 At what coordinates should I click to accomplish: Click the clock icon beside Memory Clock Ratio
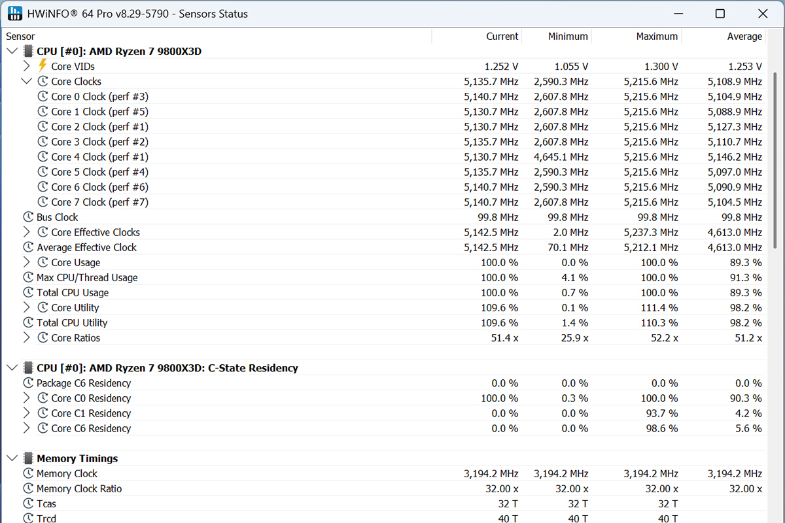coord(28,488)
